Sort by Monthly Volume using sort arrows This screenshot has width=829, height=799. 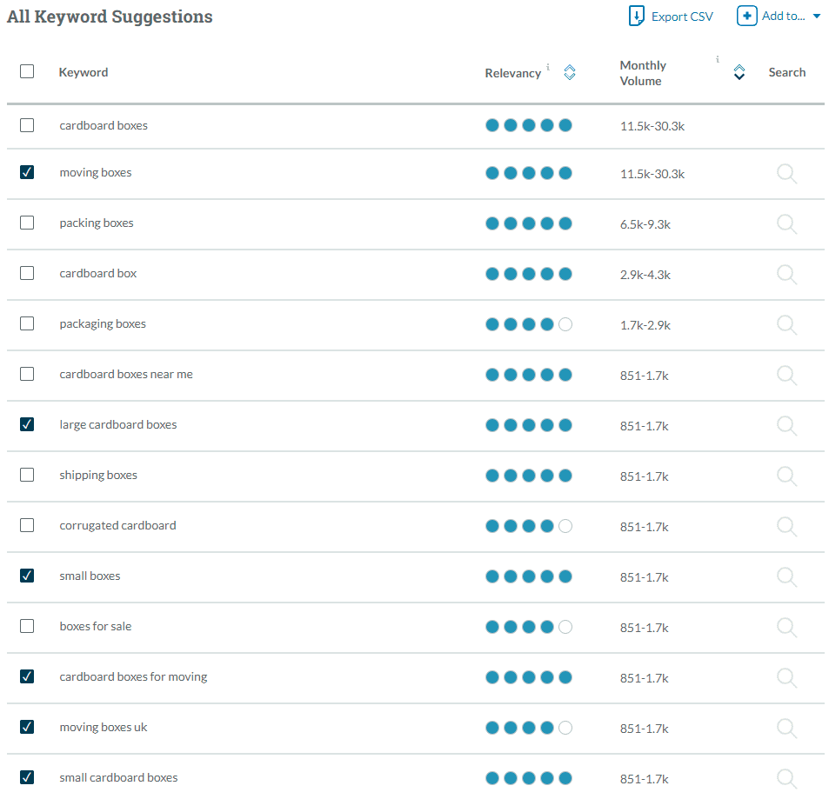point(739,72)
